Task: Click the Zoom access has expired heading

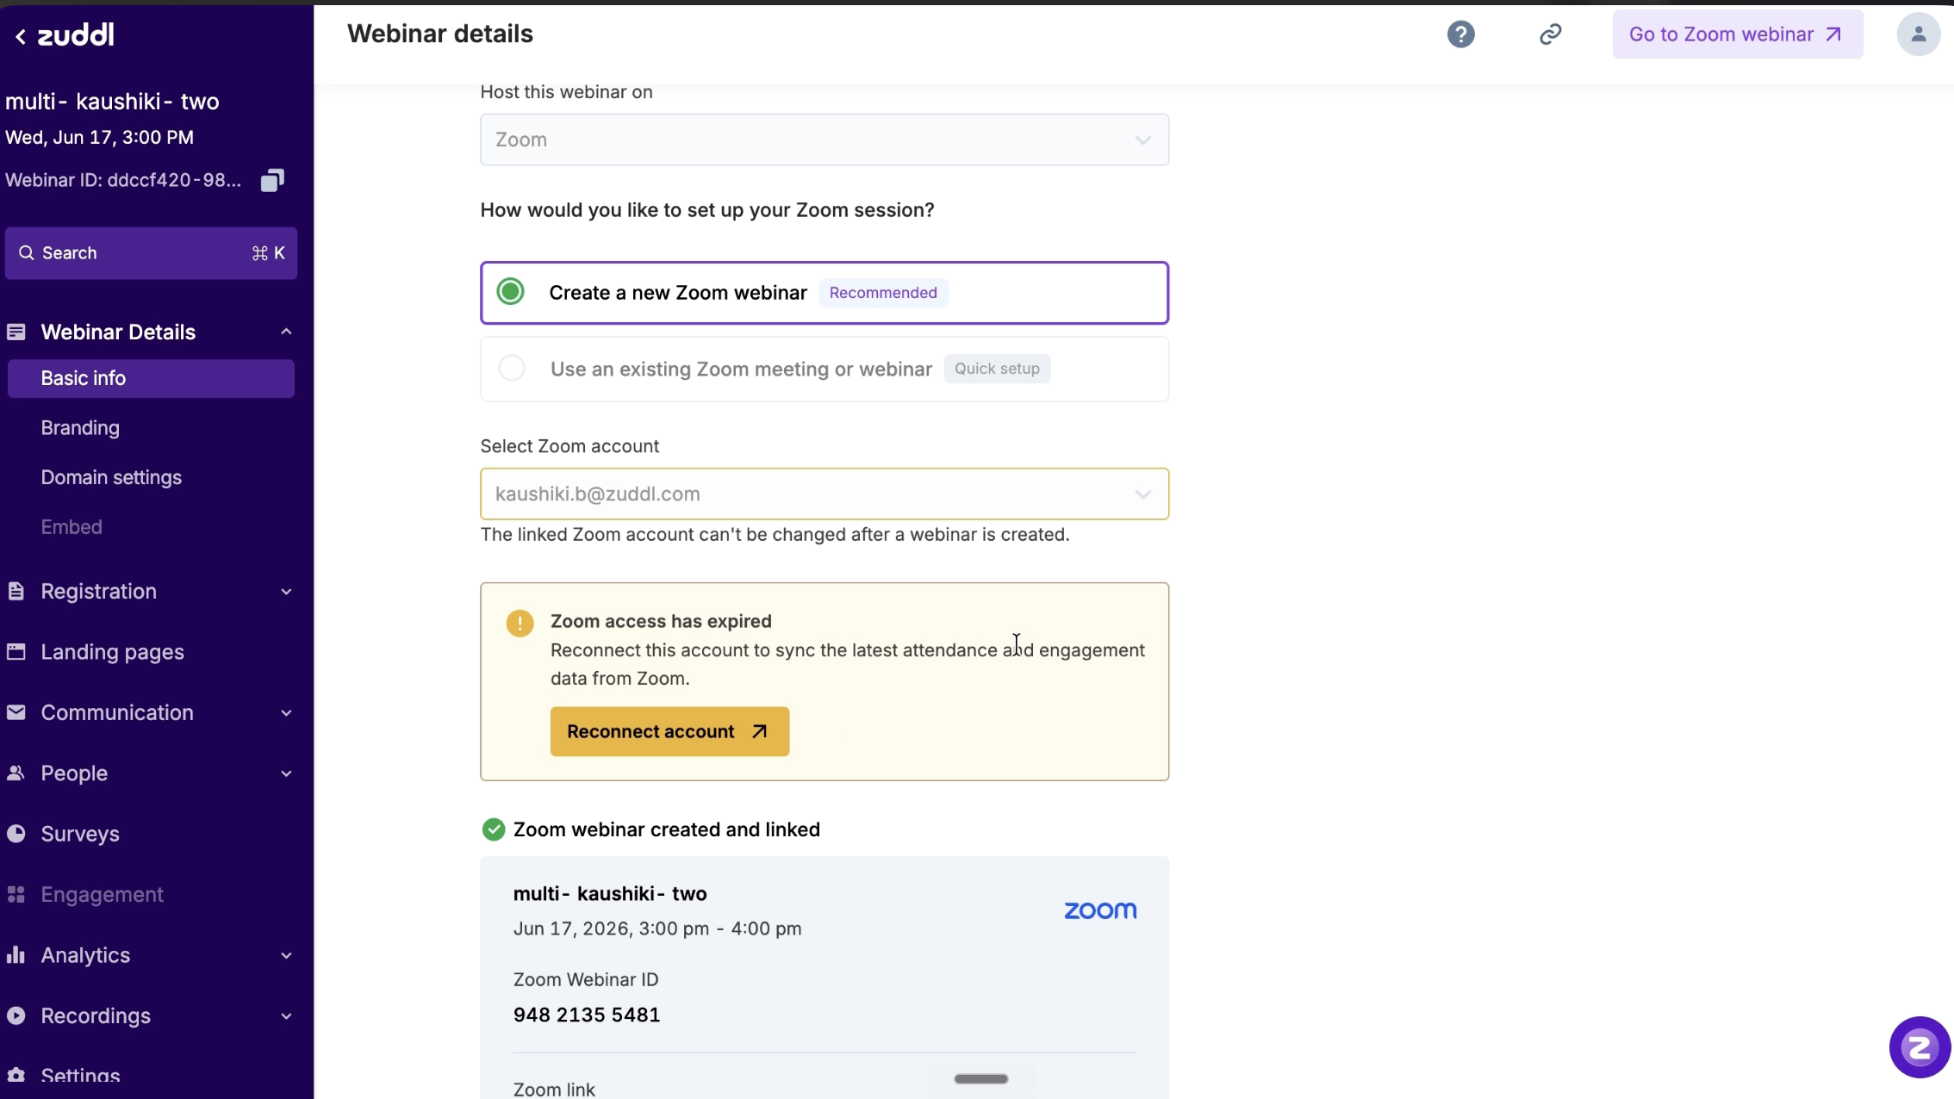Action: [x=661, y=622]
